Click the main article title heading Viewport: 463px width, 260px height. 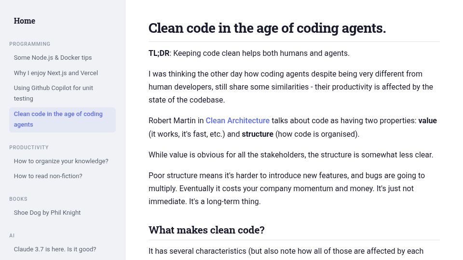pos(267,28)
